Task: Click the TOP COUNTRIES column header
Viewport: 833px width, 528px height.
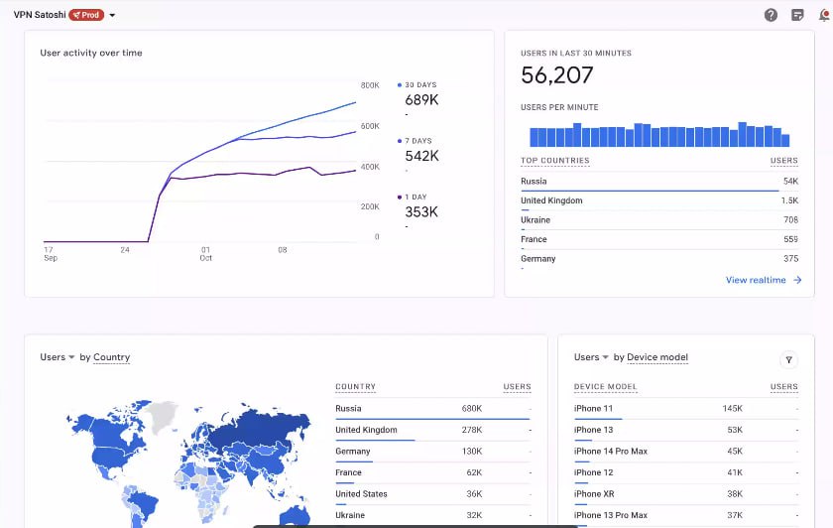Action: (x=554, y=161)
